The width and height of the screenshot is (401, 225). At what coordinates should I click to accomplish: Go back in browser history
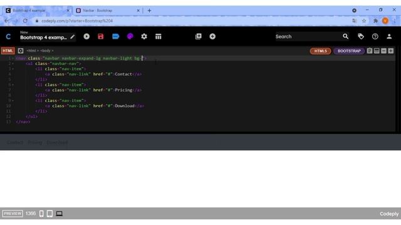point(7,21)
